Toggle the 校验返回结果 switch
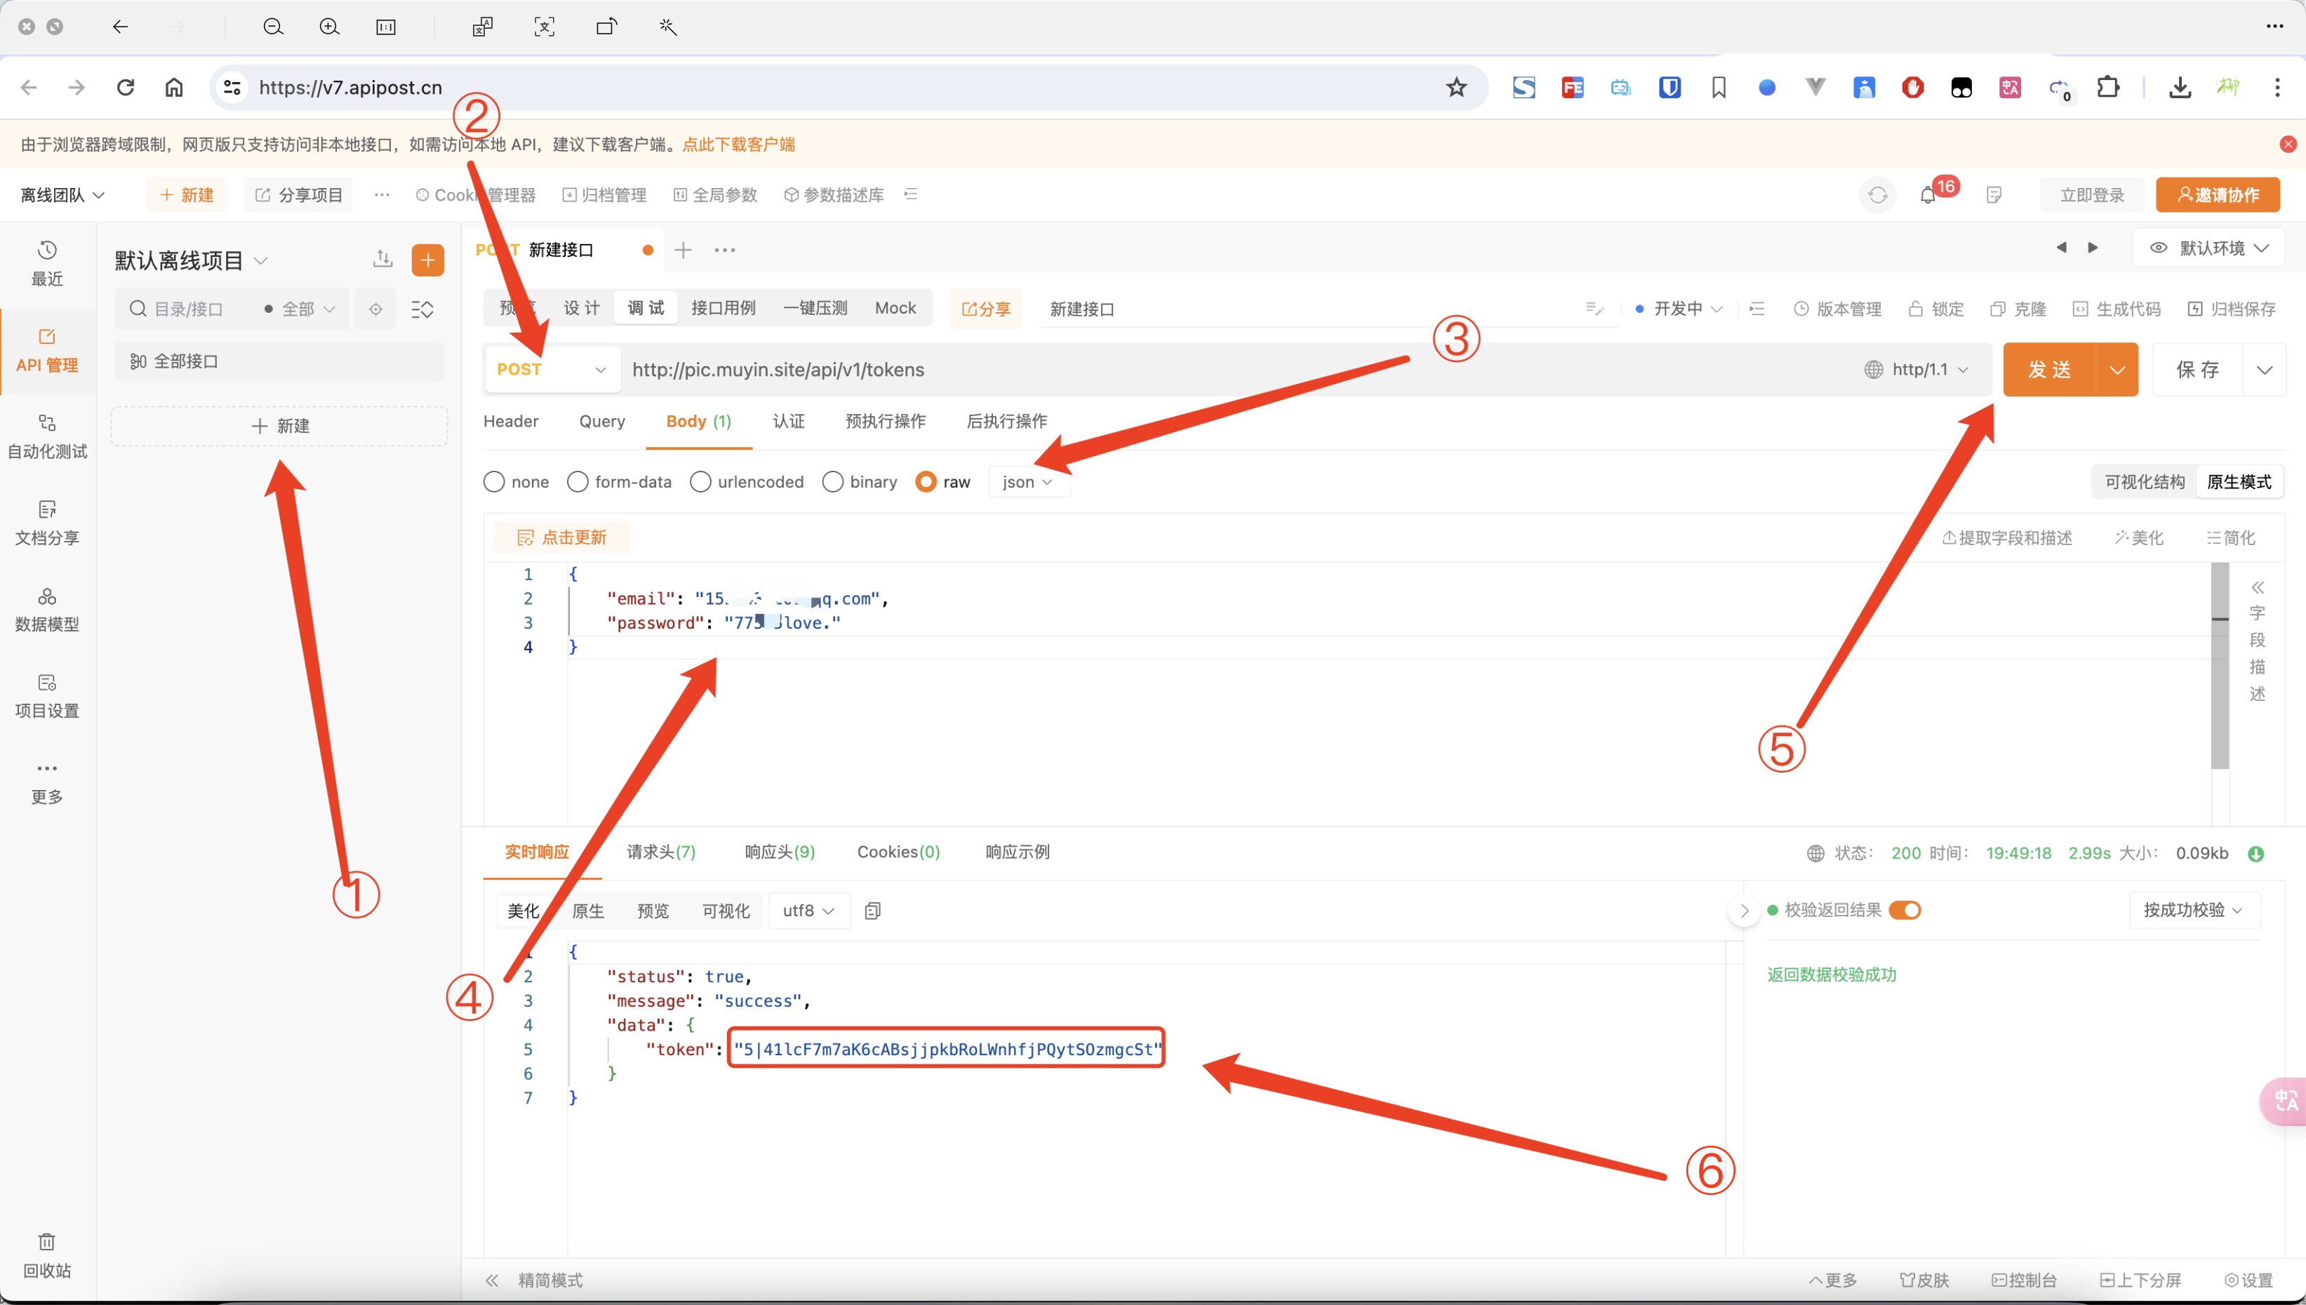 (x=1905, y=910)
